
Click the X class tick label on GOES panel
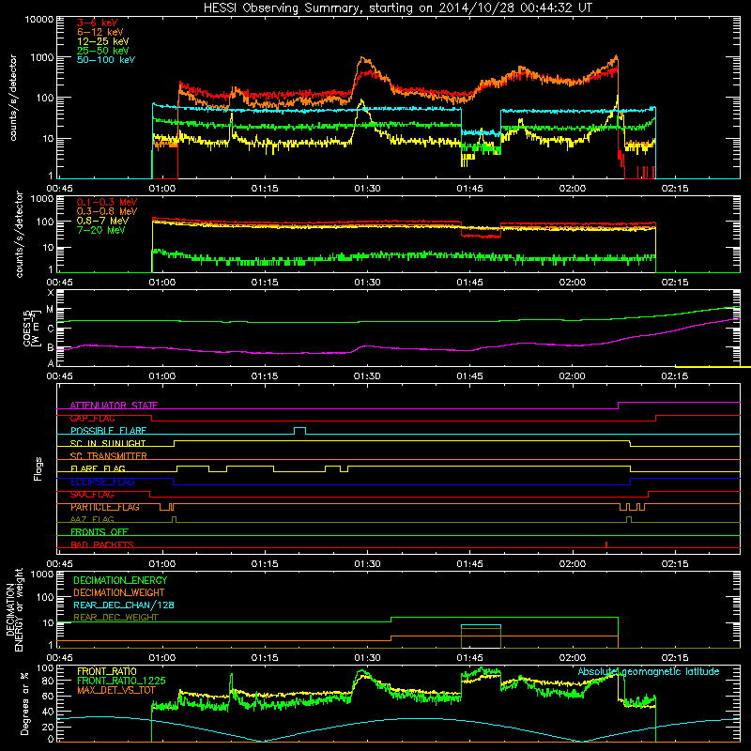click(x=51, y=293)
